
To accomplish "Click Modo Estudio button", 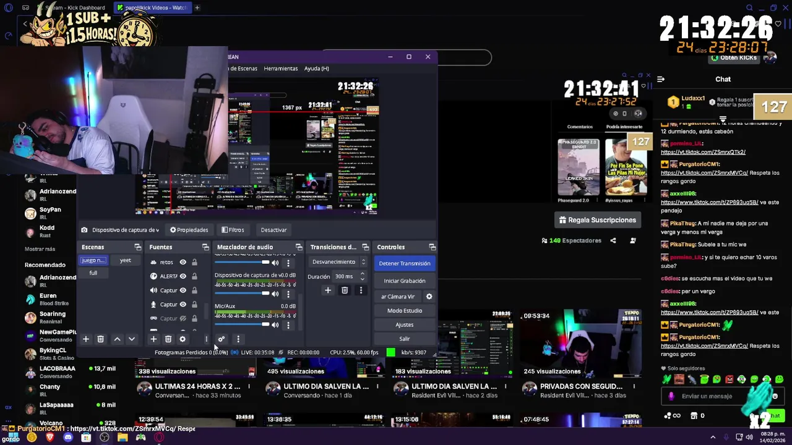I will [404, 310].
